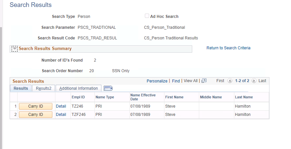Screen dimensions: 291x149
Task: Click Carry ID for TZF246 row
Action: (x=35, y=115)
